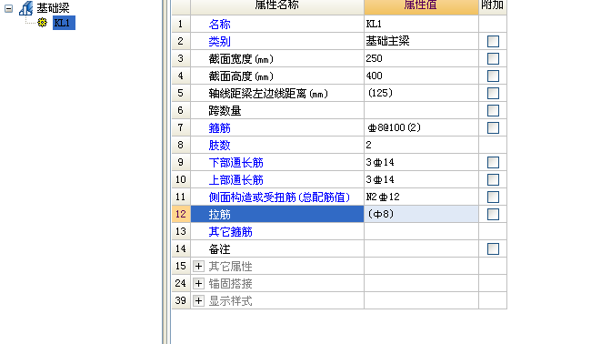This screenshot has width=601, height=344.
Task: Click the 上部通长筋 property name
Action: tap(235, 180)
